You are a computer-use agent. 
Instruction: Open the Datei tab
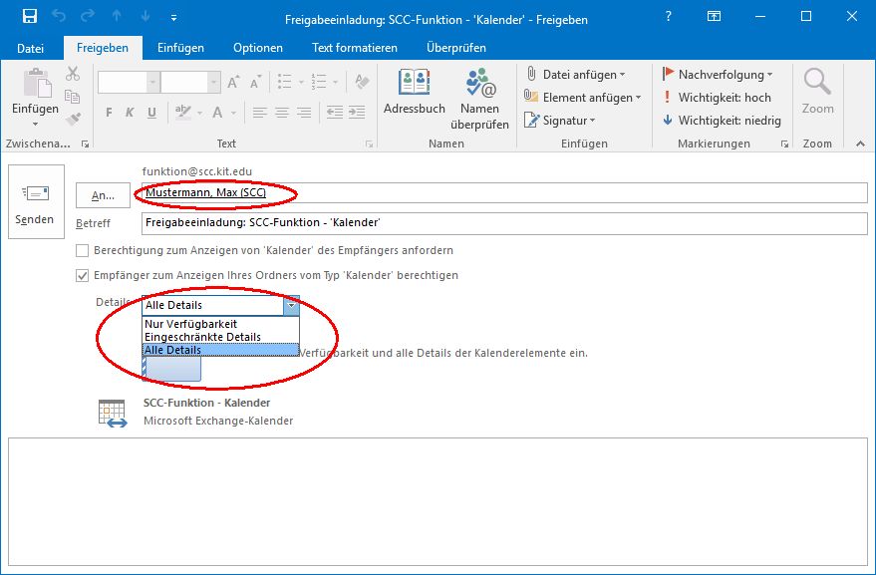(30, 48)
